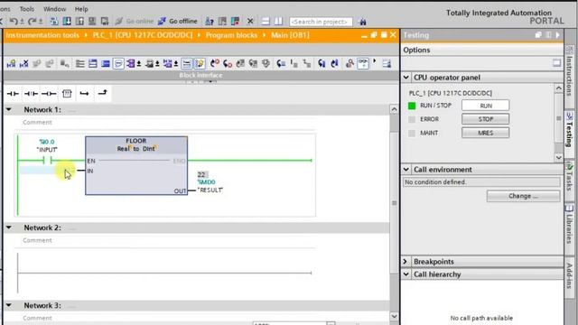Click the STOP button in the CPU operator panel

click(x=486, y=119)
